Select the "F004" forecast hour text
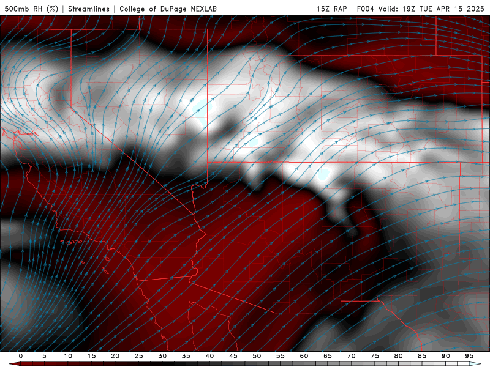 [365, 9]
